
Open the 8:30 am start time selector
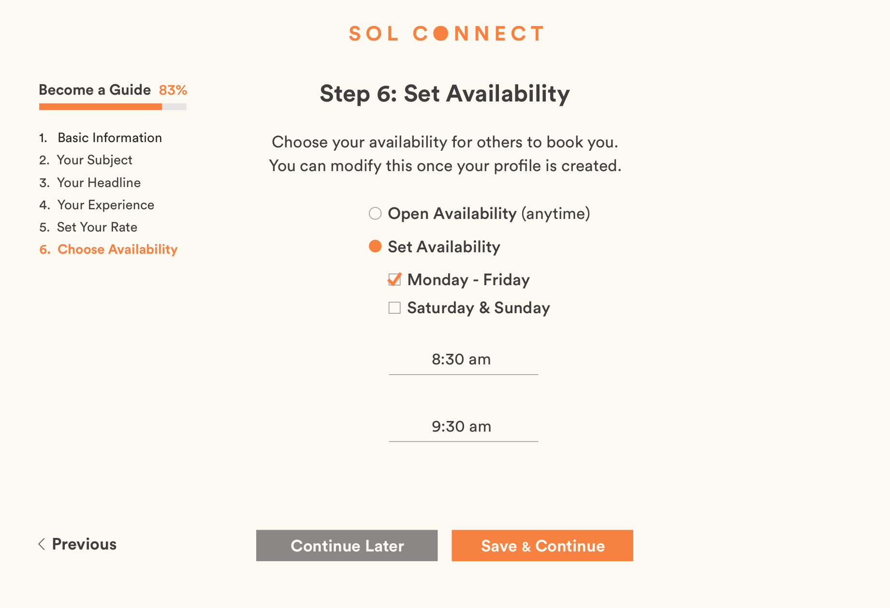463,360
